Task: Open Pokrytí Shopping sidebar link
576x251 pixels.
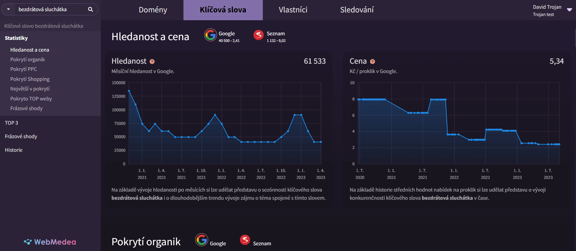Action: (30, 79)
